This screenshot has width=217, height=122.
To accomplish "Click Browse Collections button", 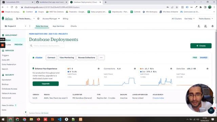I will [87, 58].
